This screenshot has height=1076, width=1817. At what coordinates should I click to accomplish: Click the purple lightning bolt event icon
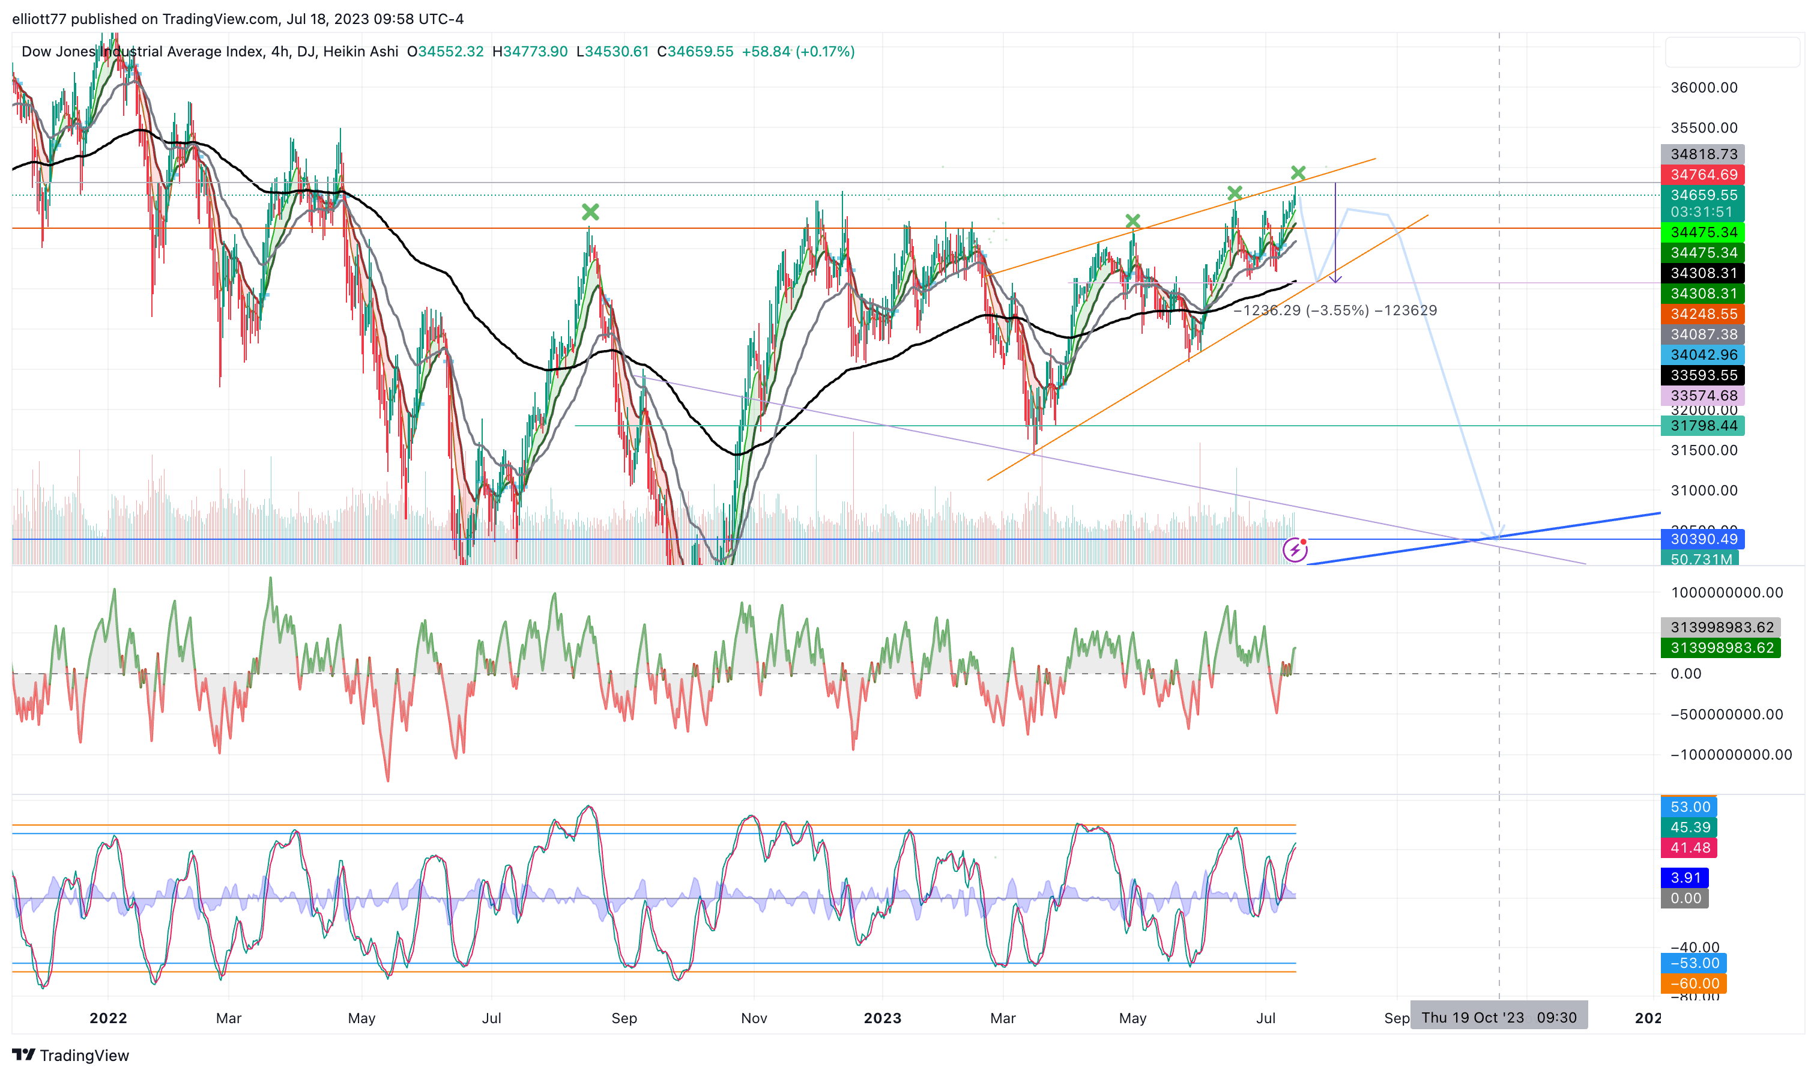pos(1295,551)
